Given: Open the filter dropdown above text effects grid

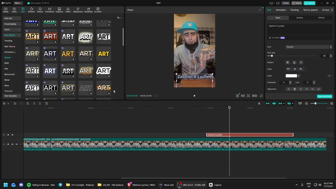Looking at the screenshot, I should point(119,18).
